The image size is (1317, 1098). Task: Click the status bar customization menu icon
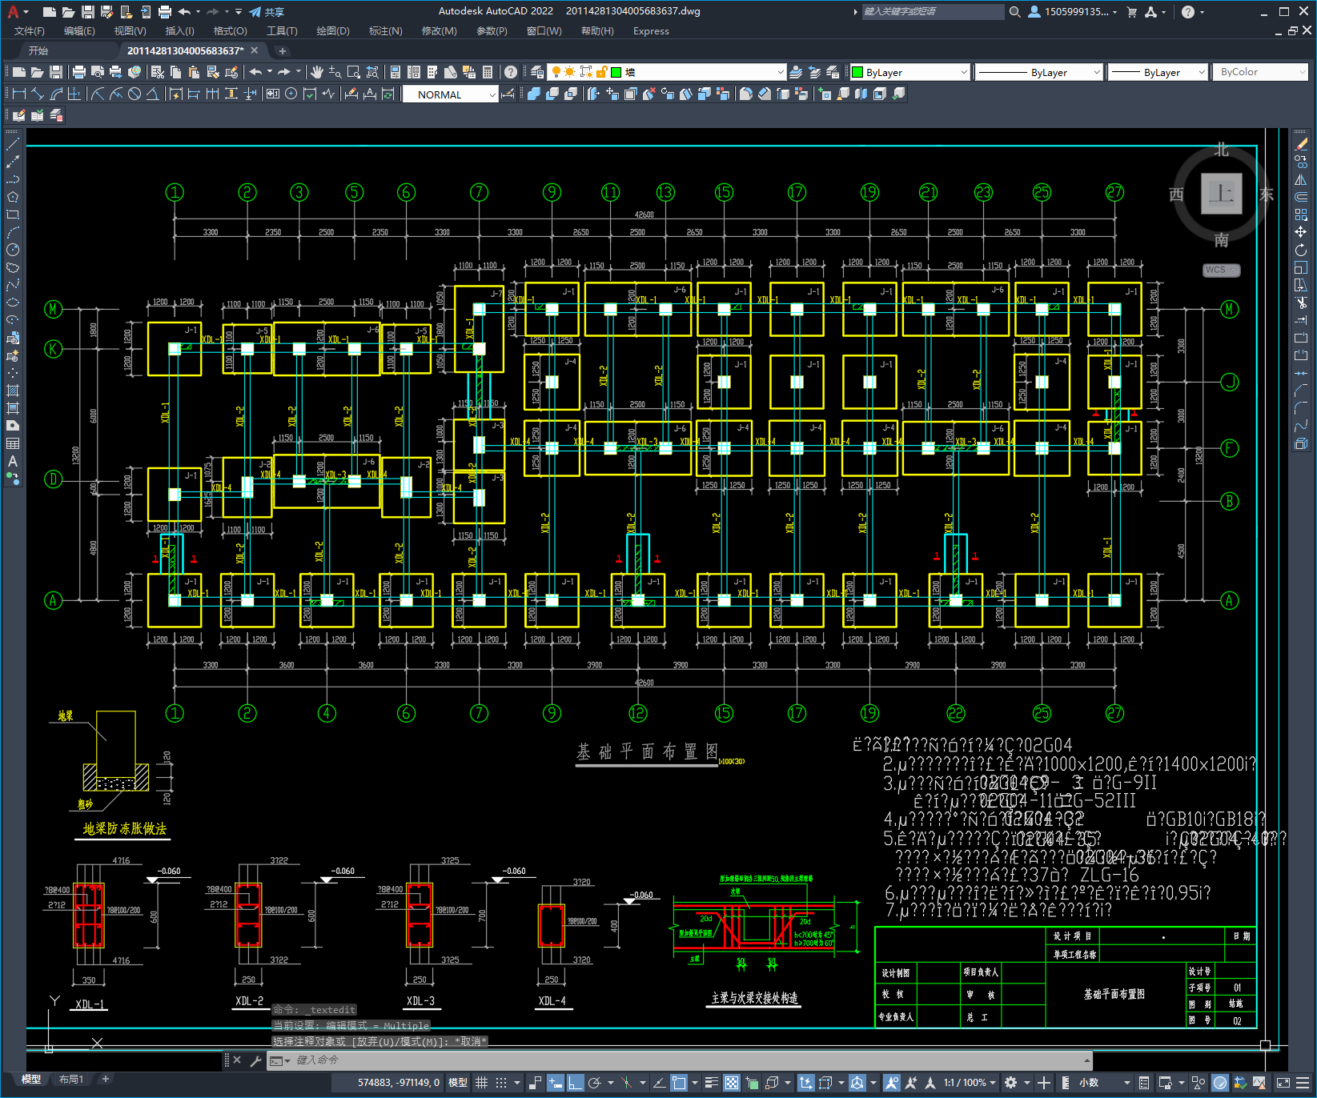(1302, 1083)
